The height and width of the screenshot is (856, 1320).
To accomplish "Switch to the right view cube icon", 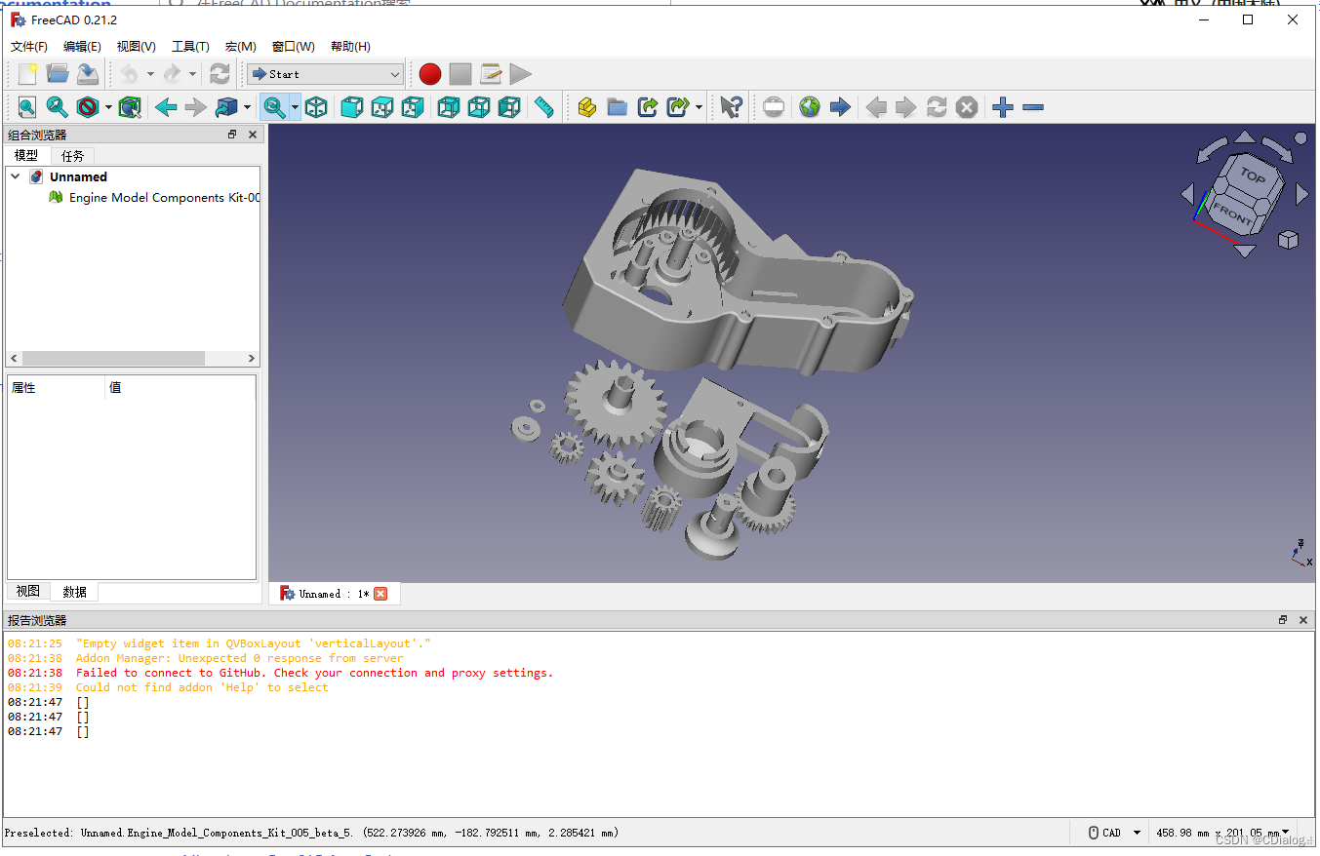I will pos(413,107).
